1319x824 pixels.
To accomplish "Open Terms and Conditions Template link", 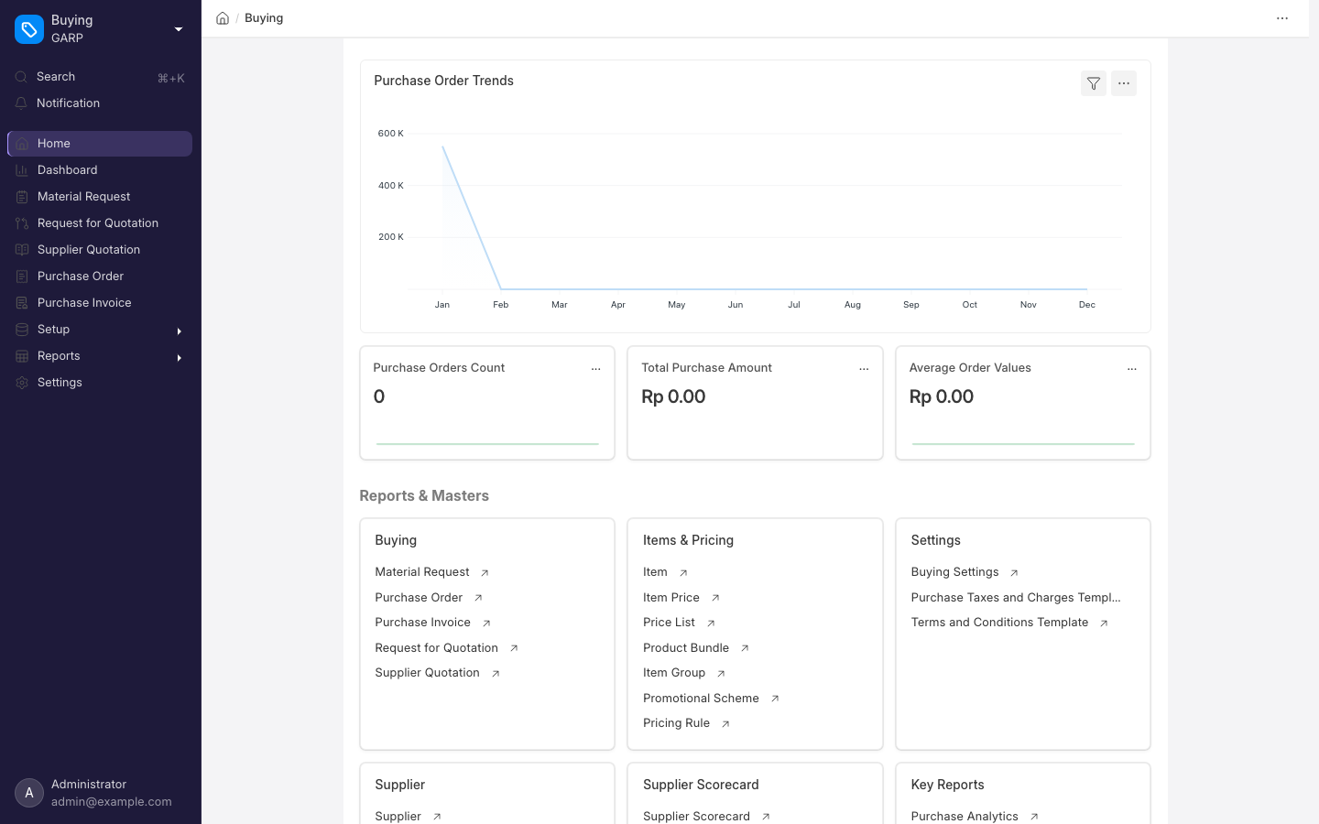I will point(1000,623).
